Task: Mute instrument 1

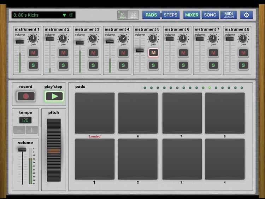Action: [33, 53]
